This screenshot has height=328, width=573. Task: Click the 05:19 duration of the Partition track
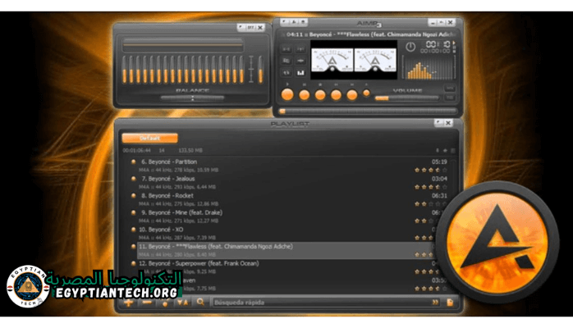click(x=439, y=162)
